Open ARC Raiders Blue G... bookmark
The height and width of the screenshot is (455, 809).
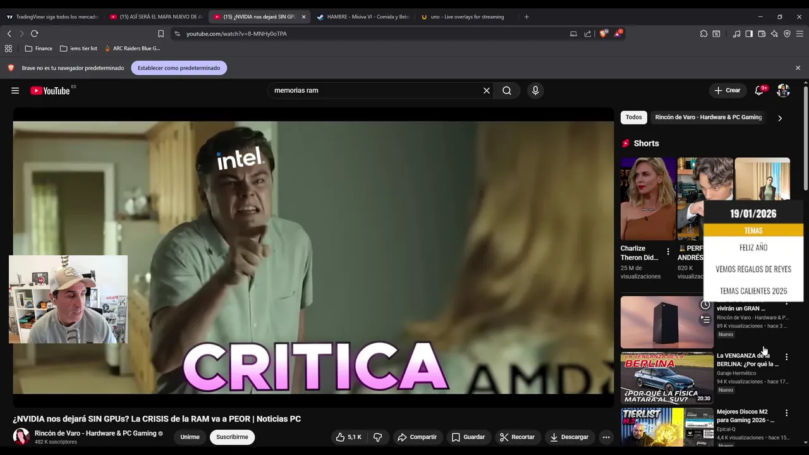tap(131, 48)
